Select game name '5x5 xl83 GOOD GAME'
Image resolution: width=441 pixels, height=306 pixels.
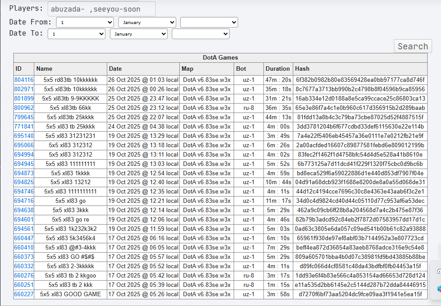coord(71,294)
